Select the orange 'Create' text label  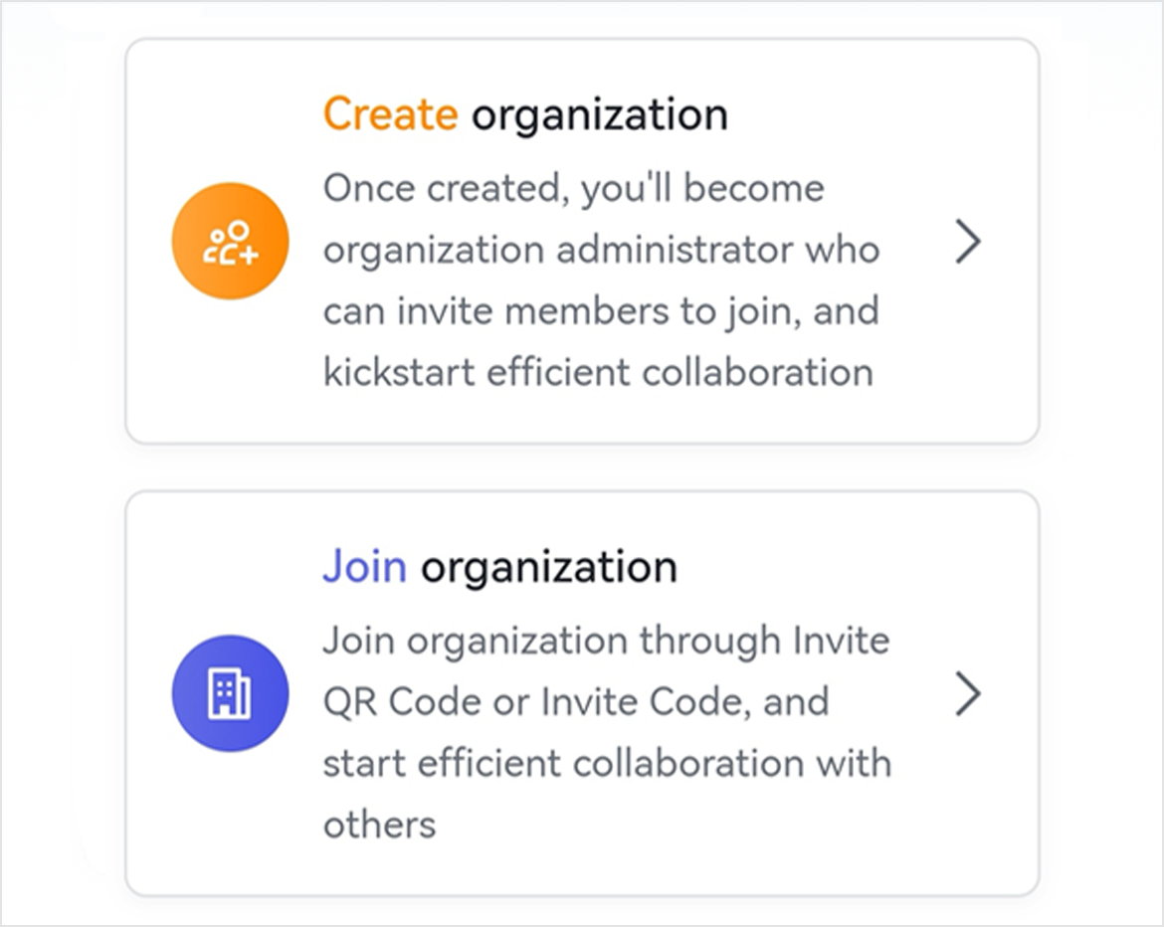[389, 112]
